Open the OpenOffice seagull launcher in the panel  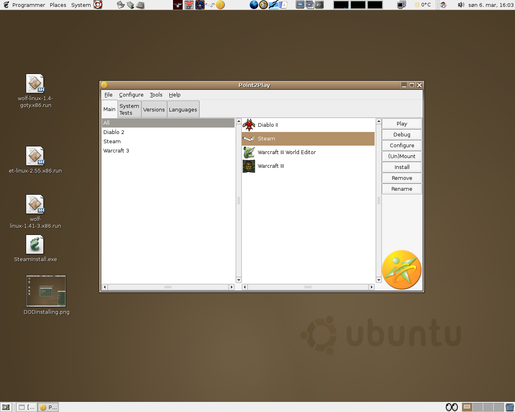pyautogui.click(x=274, y=5)
